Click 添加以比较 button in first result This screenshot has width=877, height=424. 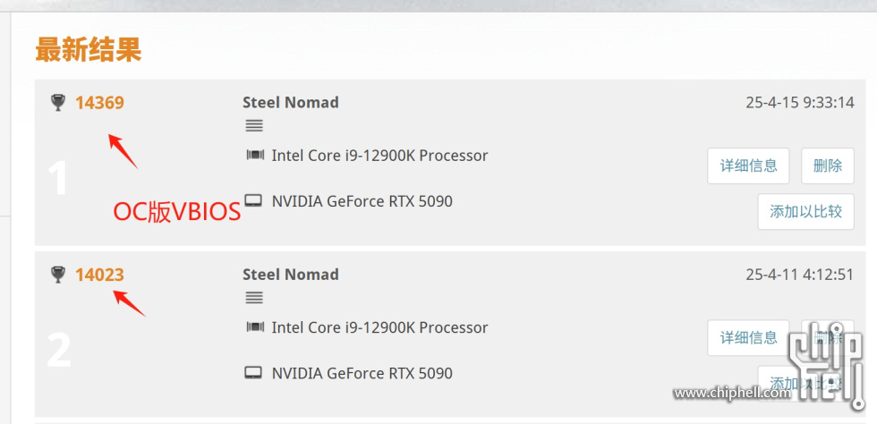tap(806, 211)
